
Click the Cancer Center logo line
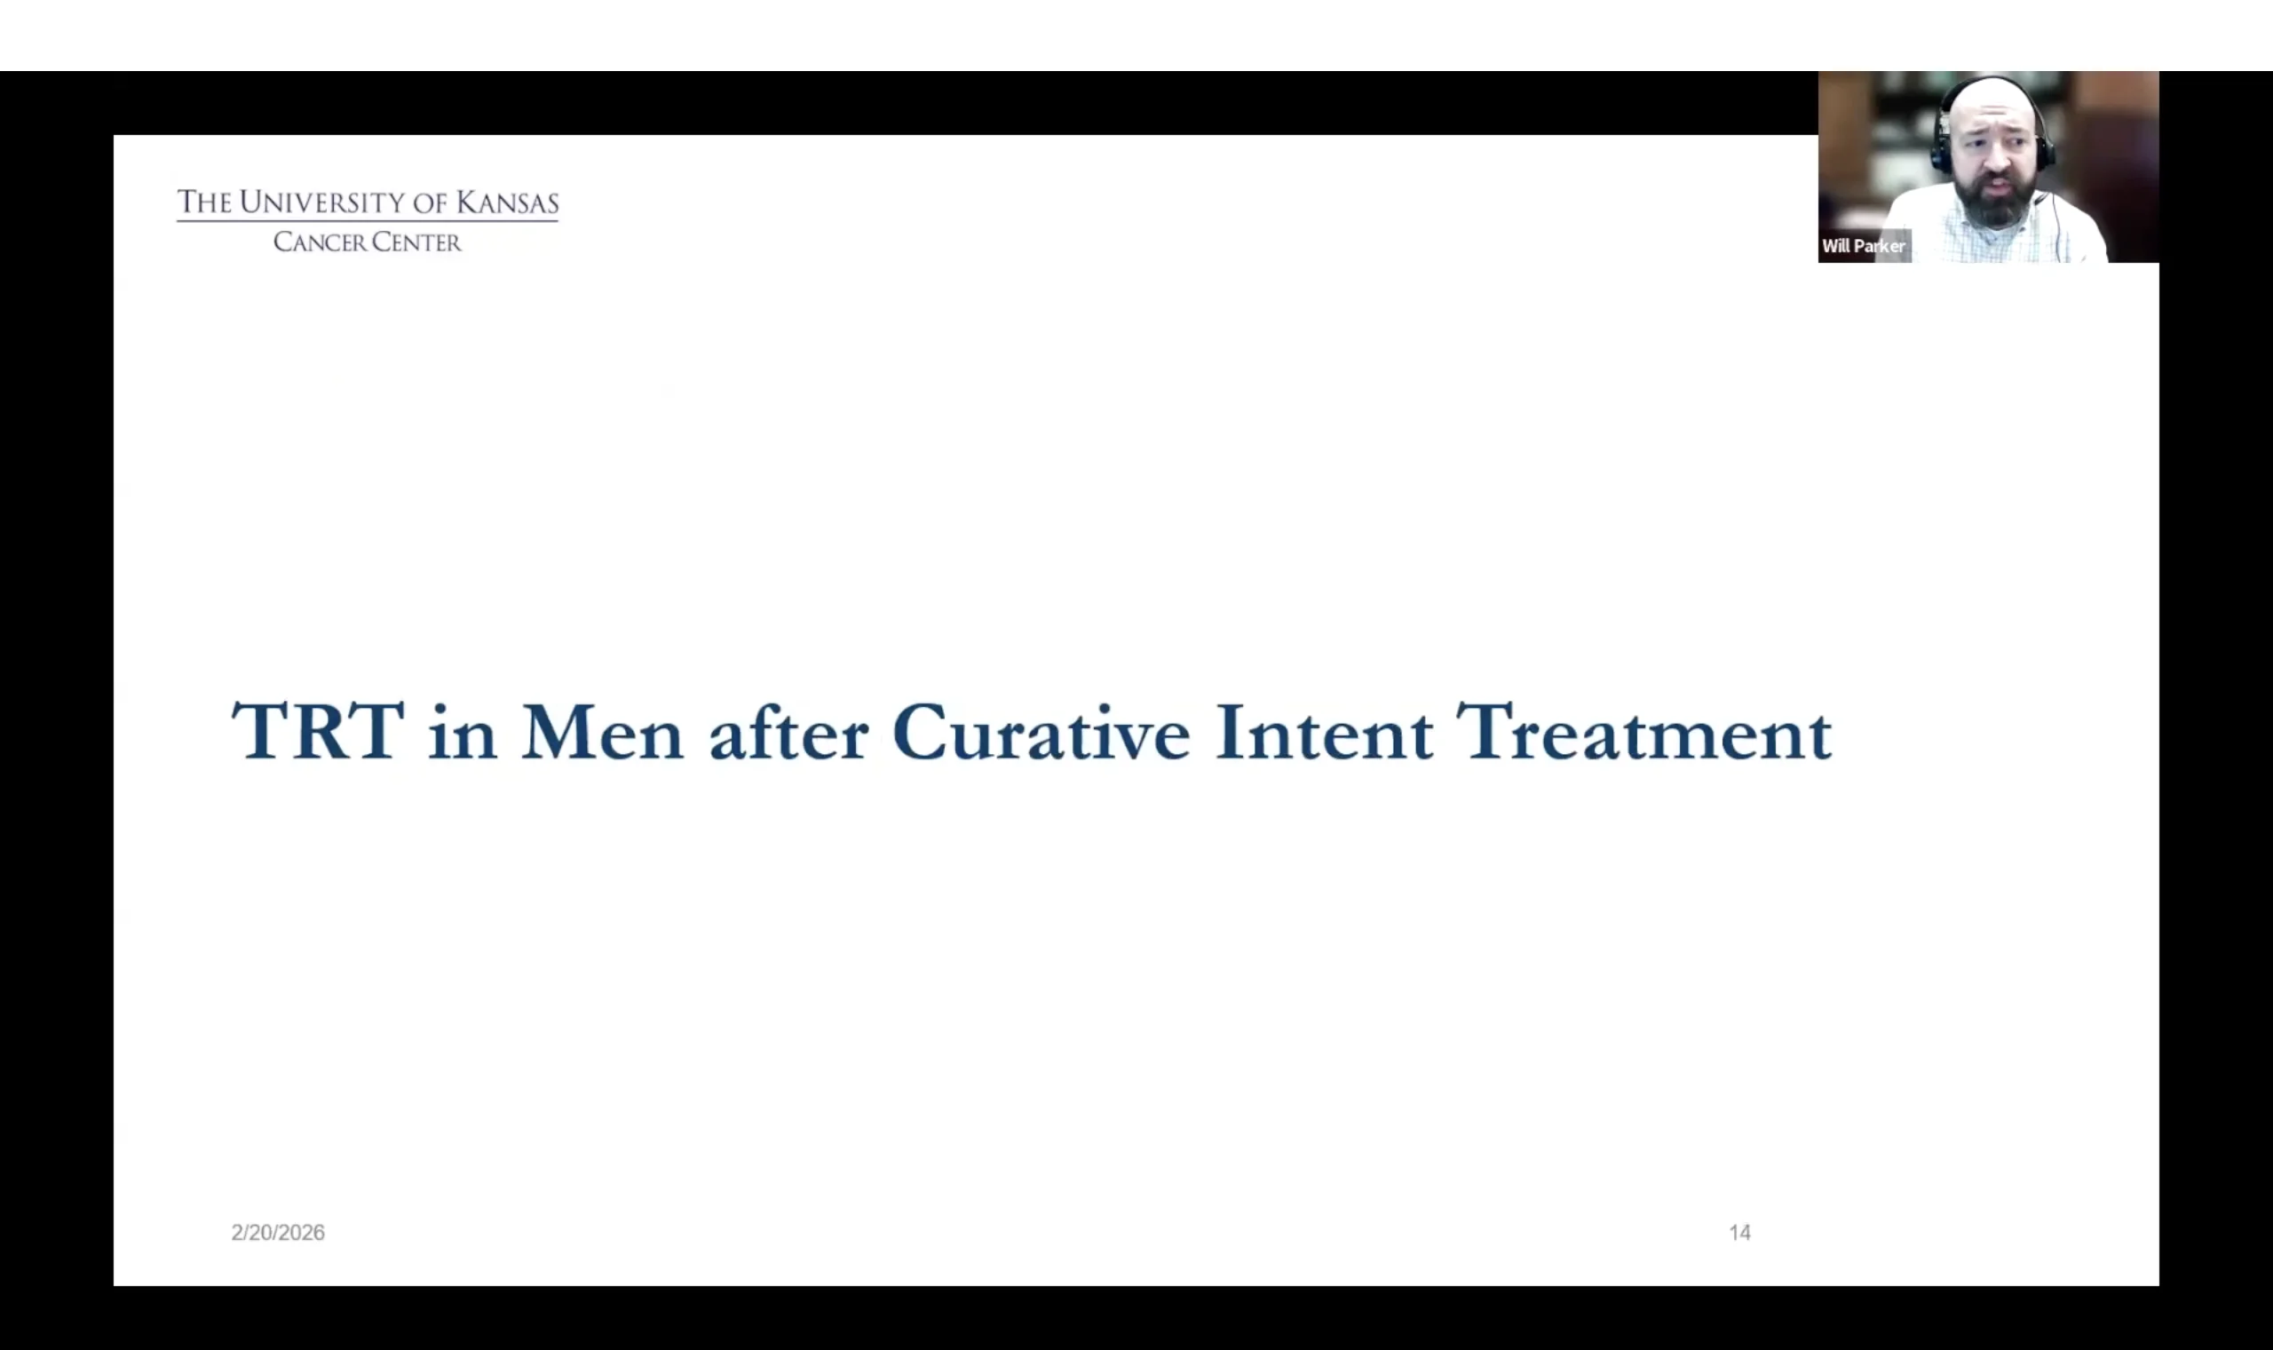(368, 242)
